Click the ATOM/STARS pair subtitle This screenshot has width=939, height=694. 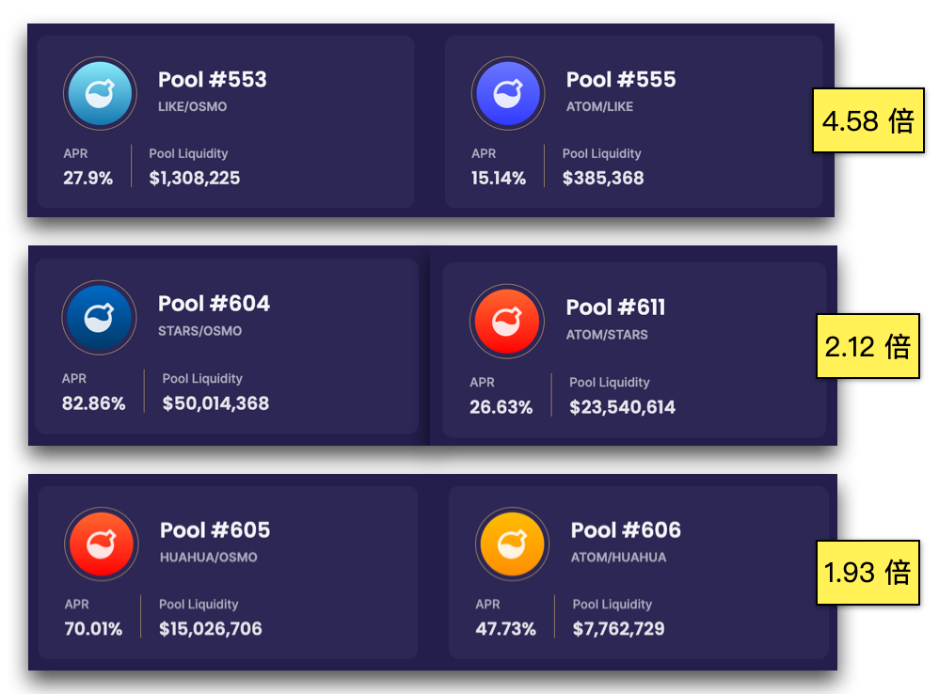[607, 335]
